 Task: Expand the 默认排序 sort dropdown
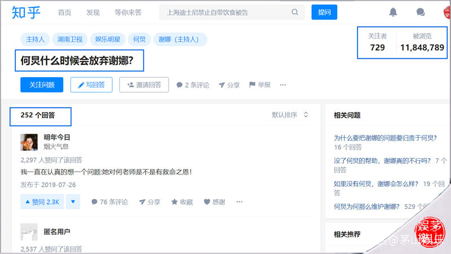290,115
